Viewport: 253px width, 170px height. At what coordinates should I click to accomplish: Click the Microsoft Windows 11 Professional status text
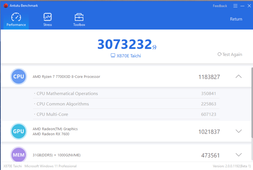(51, 166)
